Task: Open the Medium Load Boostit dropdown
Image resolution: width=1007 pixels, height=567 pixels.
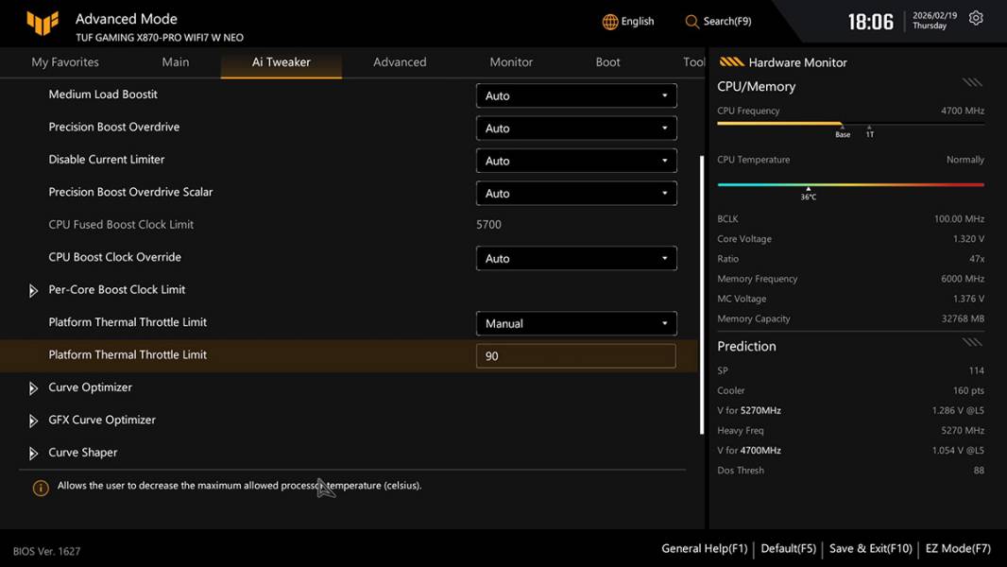Action: coord(576,95)
